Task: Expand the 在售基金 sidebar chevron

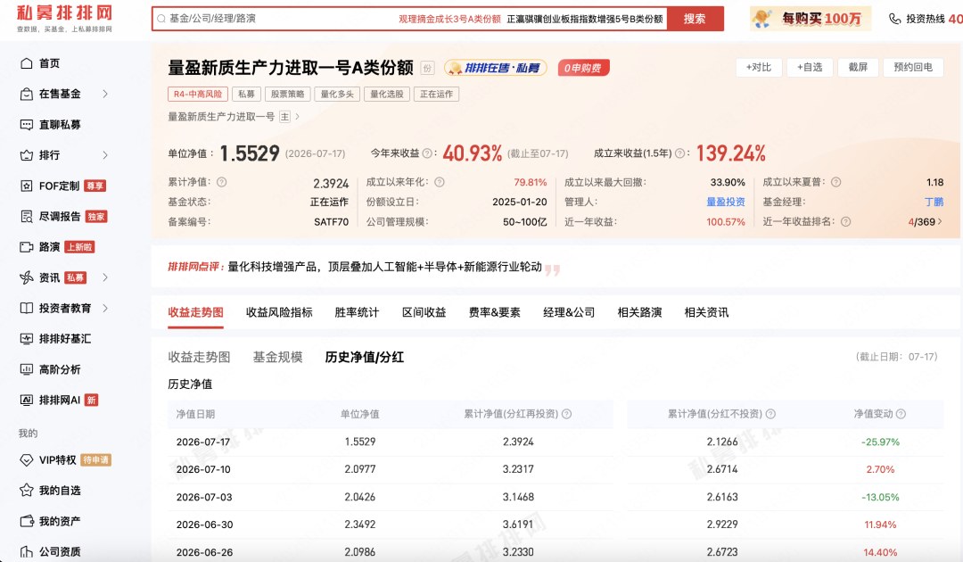Action: 105,94
